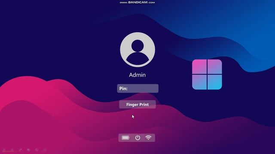The image size is (275, 154).
Task: Open the faint zoom magnifier slideshow control
Action: (37, 150)
